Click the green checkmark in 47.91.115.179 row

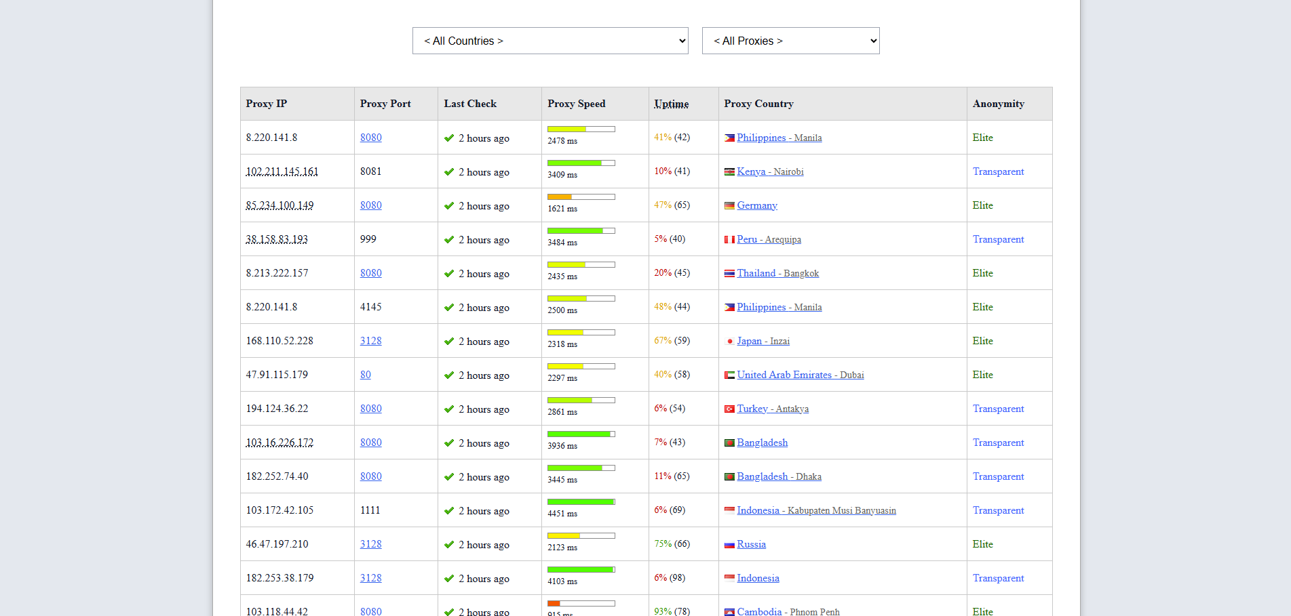tap(449, 375)
